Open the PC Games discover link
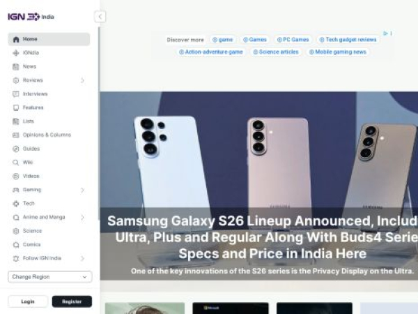This screenshot has width=418, height=314. pos(293,40)
